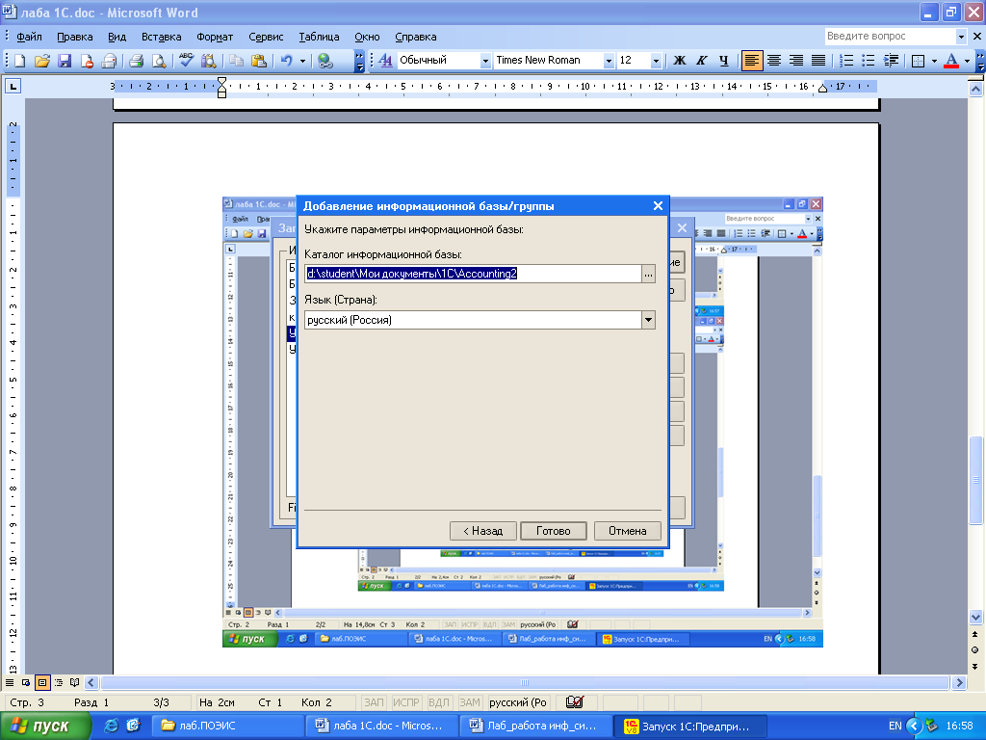The width and height of the screenshot is (986, 740).
Task: Click the Введите вопрос help input box
Action: click(x=889, y=37)
